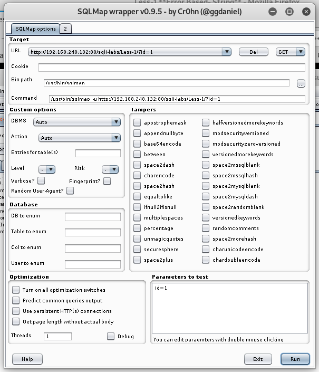This screenshot has height=372, width=319.
Task: Click into the Table to enum field
Action: pos(93,233)
